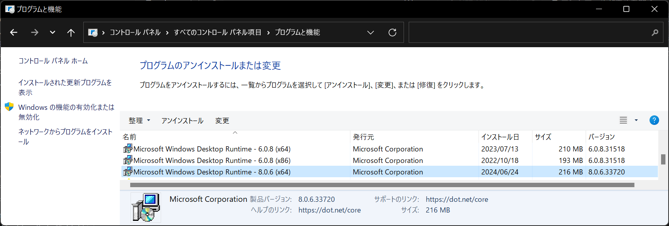Click the Back navigation arrow
Viewport: 669px width, 226px height.
tap(14, 33)
